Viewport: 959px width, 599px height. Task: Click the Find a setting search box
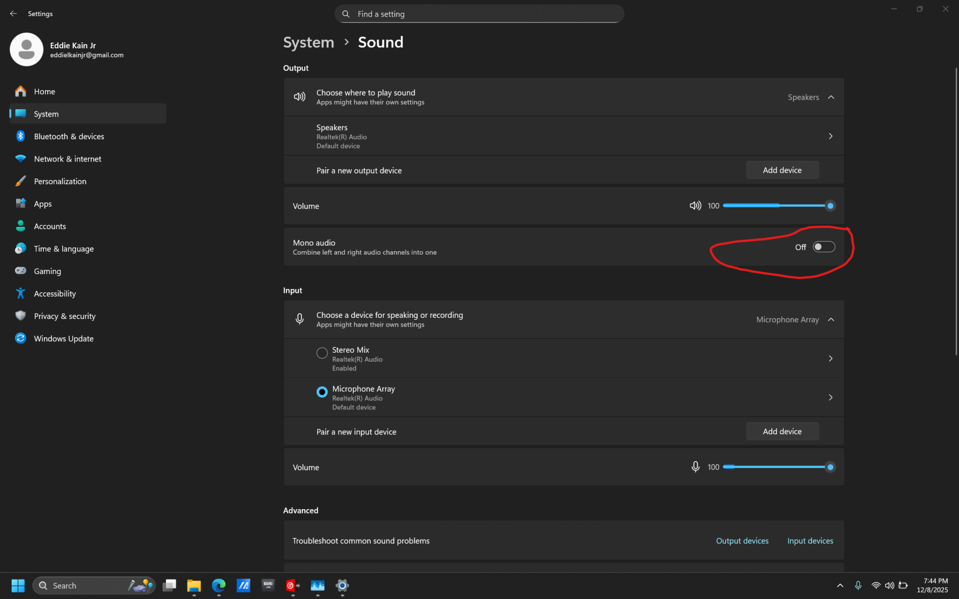pyautogui.click(x=479, y=14)
